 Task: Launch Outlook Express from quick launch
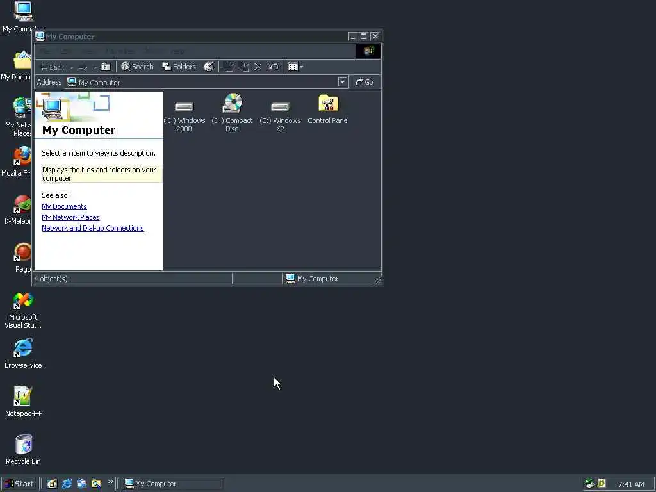[x=81, y=484]
